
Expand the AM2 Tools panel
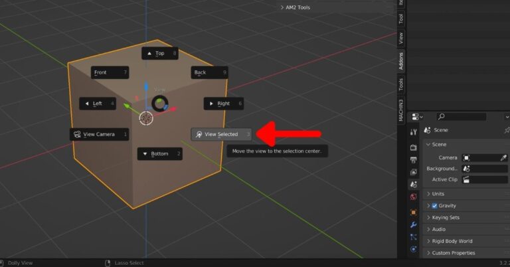click(295, 7)
